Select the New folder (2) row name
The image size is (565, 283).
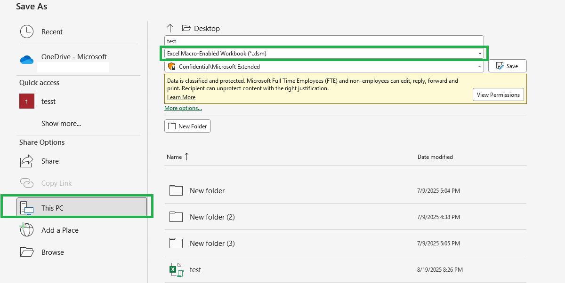[x=212, y=217]
